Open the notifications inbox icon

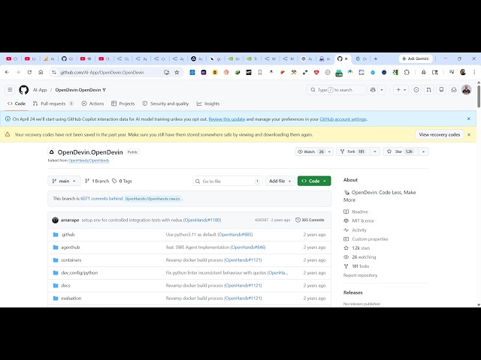pyautogui.click(x=454, y=90)
